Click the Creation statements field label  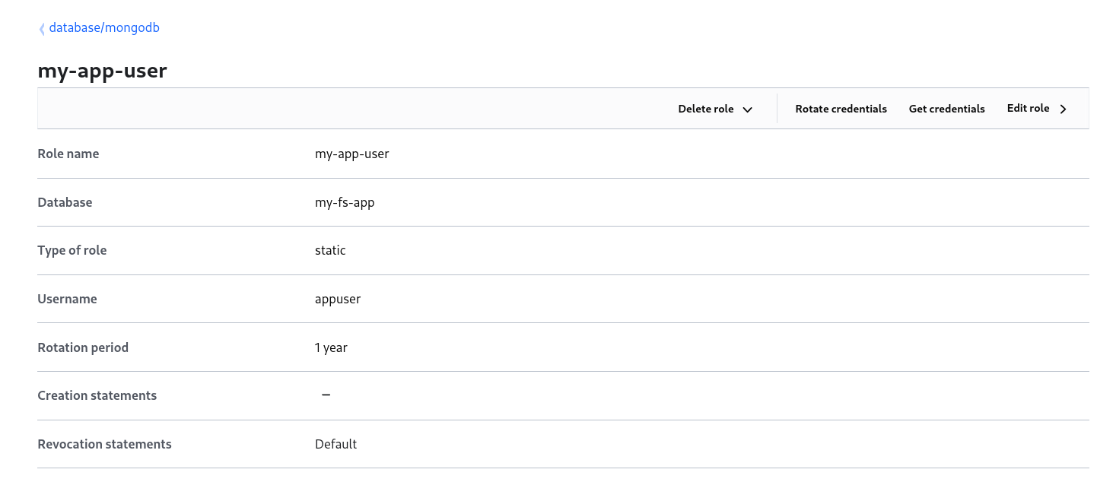pos(97,395)
